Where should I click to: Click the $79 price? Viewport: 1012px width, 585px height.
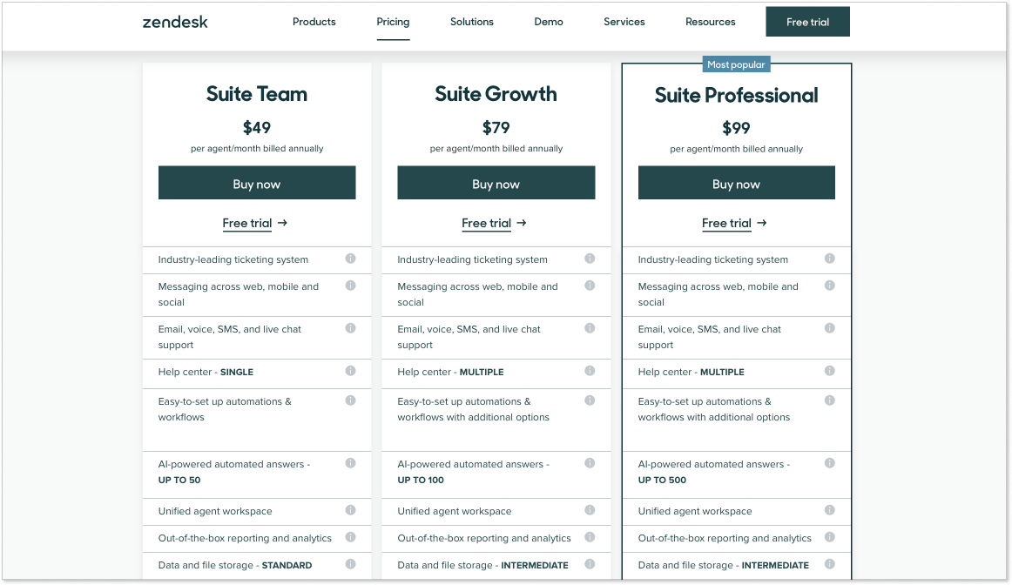[496, 128]
